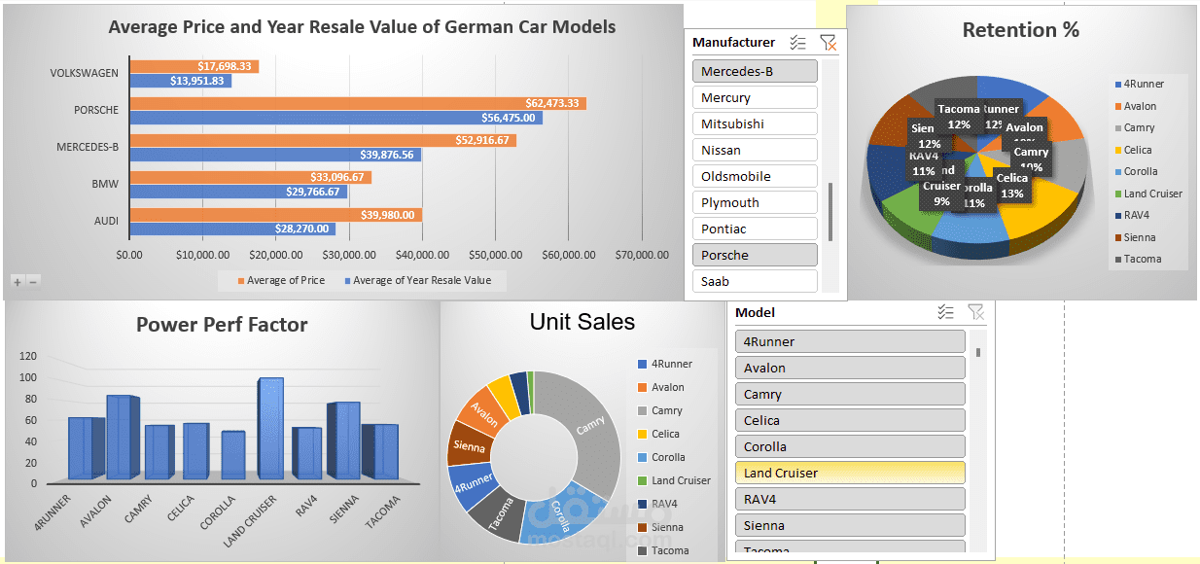Click the German Car Models chart title
Screen dimensions: 1200x564
pyautogui.click(x=362, y=27)
